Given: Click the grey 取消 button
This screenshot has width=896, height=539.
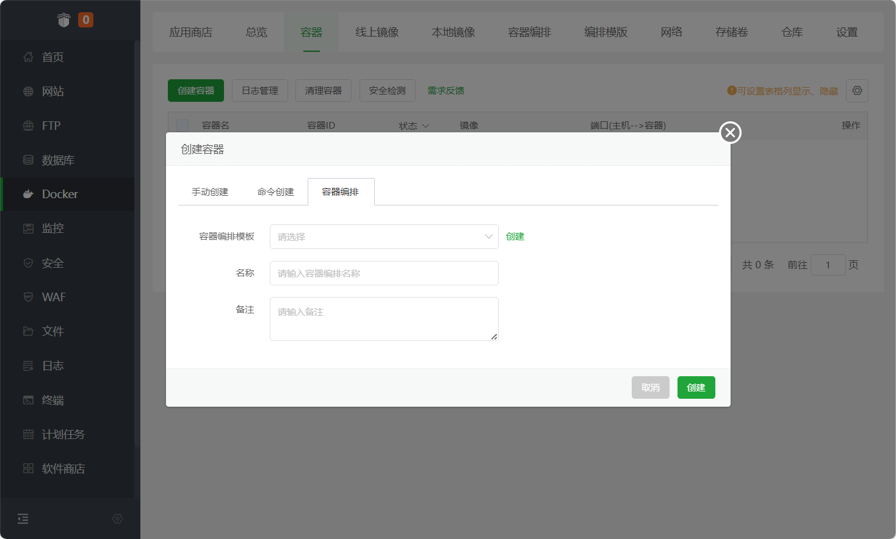Looking at the screenshot, I should 651,388.
